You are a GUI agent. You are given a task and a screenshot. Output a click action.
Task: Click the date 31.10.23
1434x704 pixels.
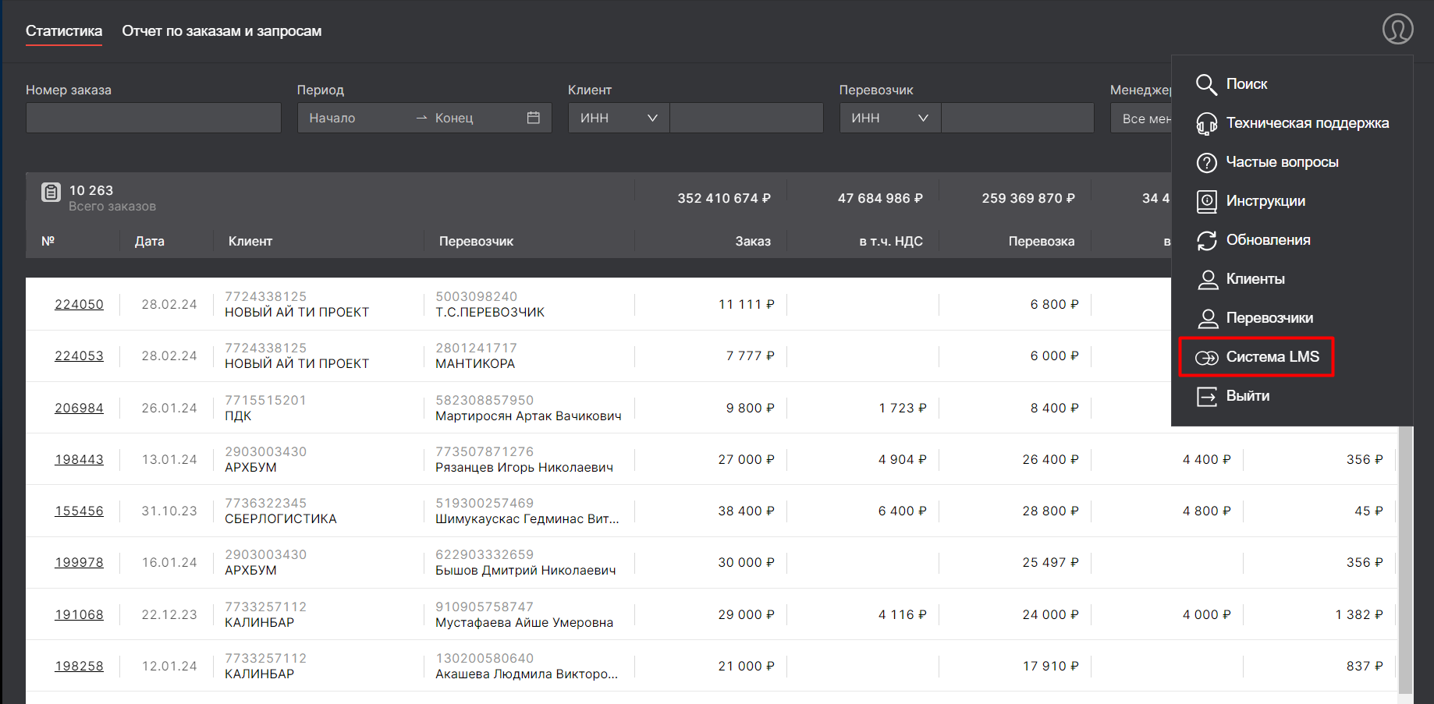pyautogui.click(x=169, y=511)
